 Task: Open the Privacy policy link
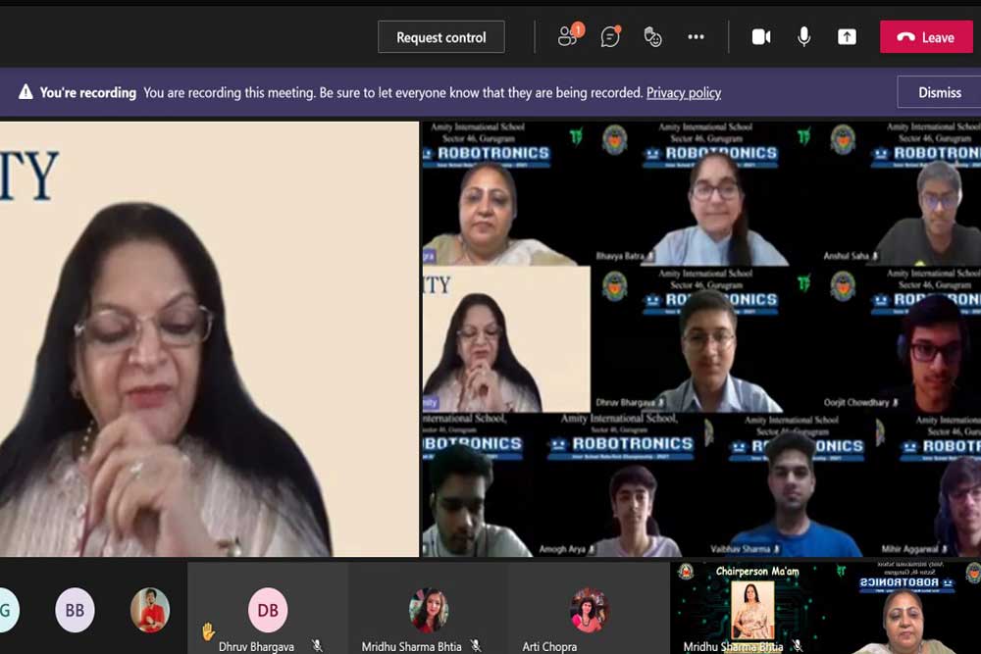683,92
